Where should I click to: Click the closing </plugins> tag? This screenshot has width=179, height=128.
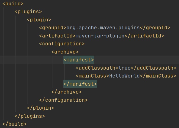[30, 116]
